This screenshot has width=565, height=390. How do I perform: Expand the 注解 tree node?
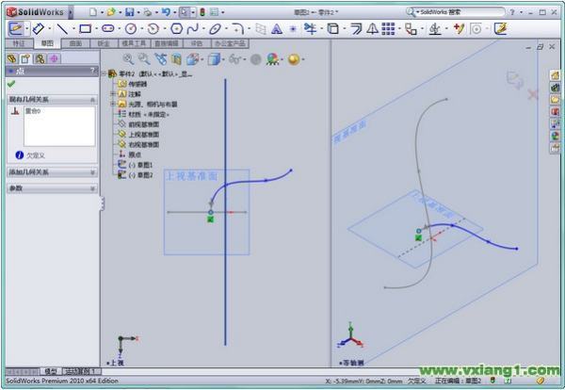point(113,93)
